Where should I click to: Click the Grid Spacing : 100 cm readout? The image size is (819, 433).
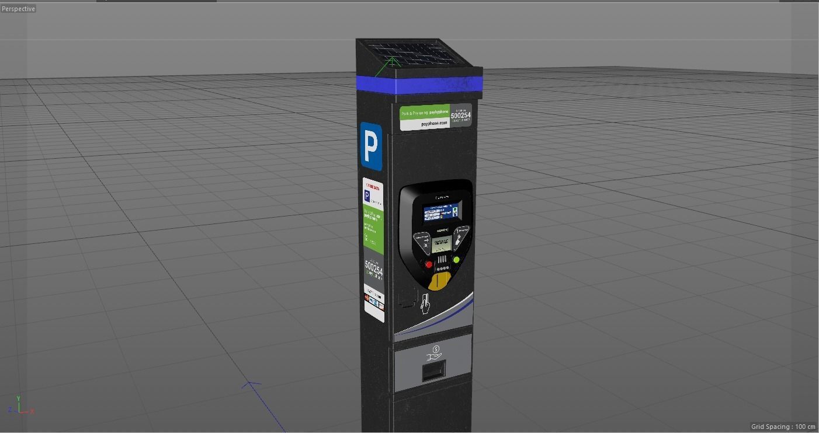pos(783,427)
